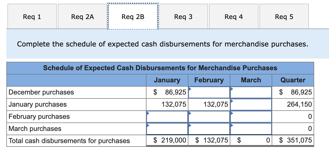
Task: Select January purchases February cell showing 132,075
Action: pos(209,105)
